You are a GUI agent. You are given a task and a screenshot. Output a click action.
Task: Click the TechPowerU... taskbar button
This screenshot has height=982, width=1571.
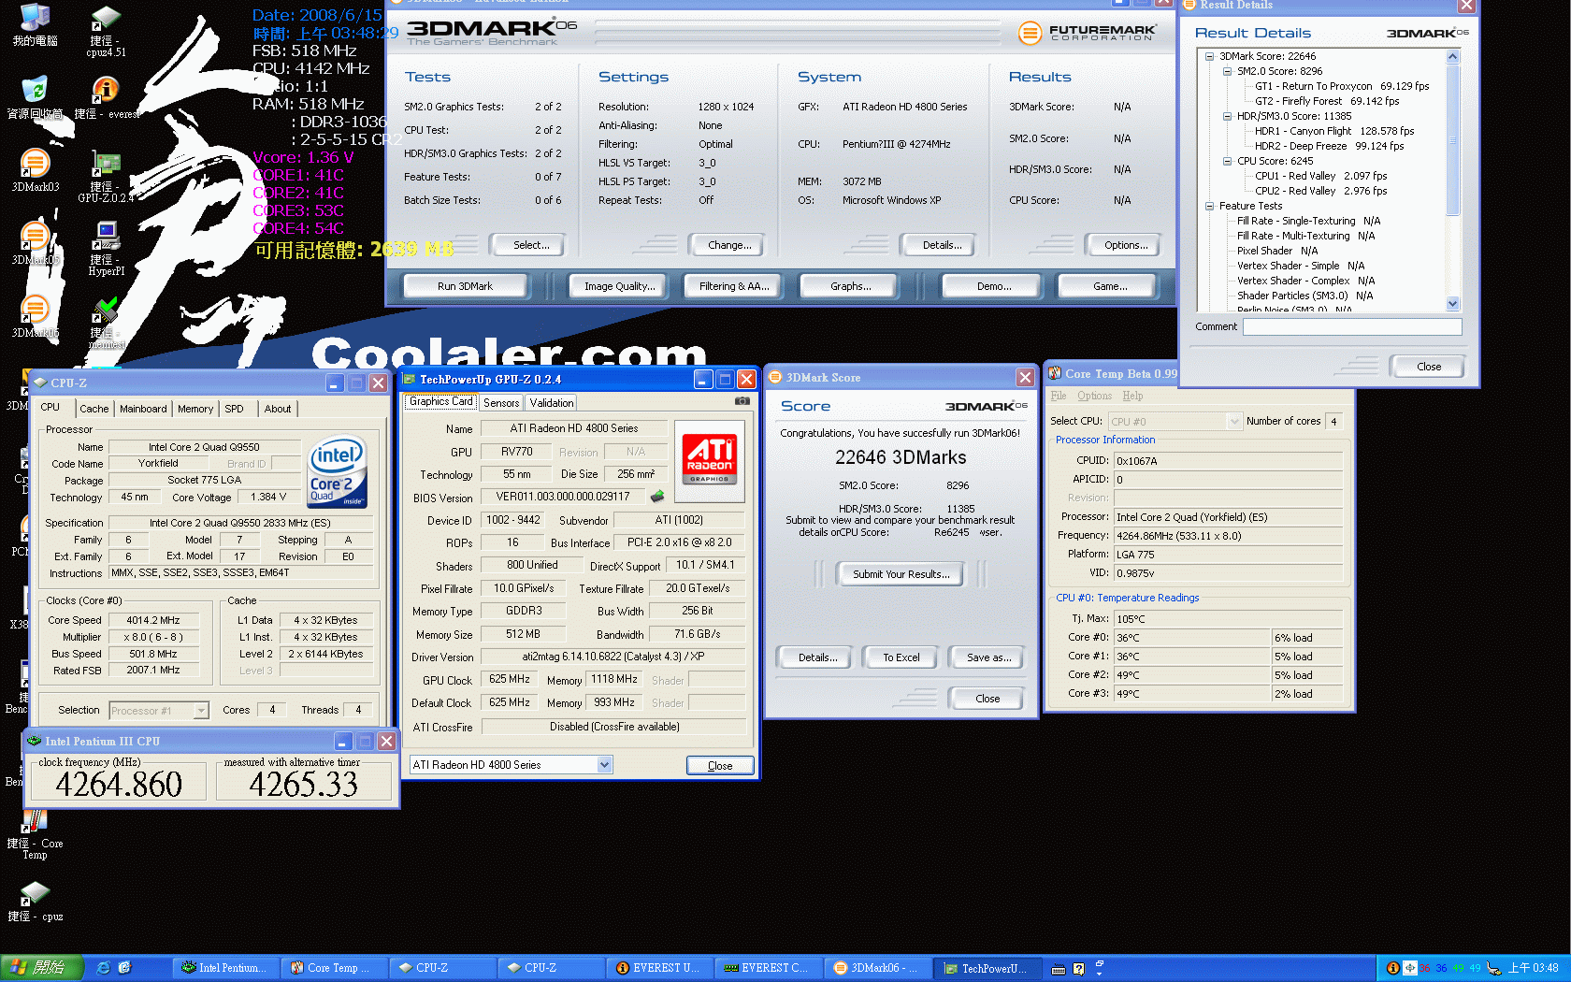pyautogui.click(x=986, y=968)
